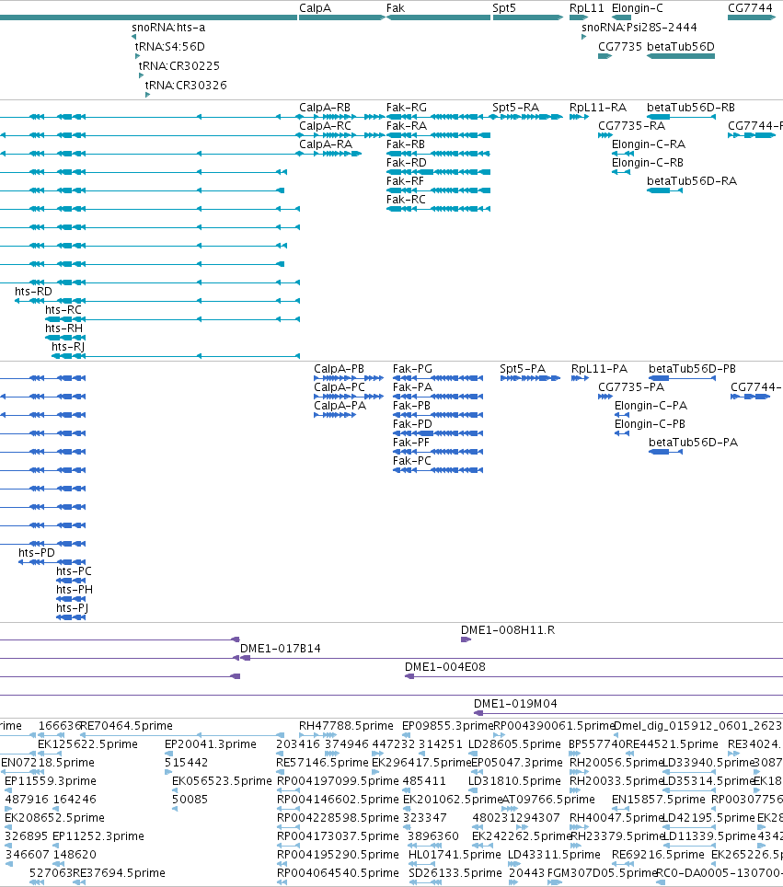Click the Elongin-C-RB transcript
783x887 pixels.
[x=621, y=172]
